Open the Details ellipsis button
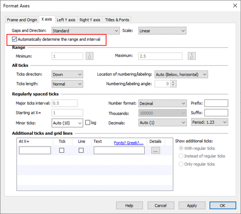This screenshot has width=241, height=214. (x=155, y=151)
